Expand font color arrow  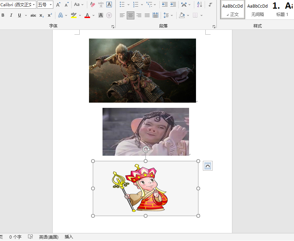(93, 15)
